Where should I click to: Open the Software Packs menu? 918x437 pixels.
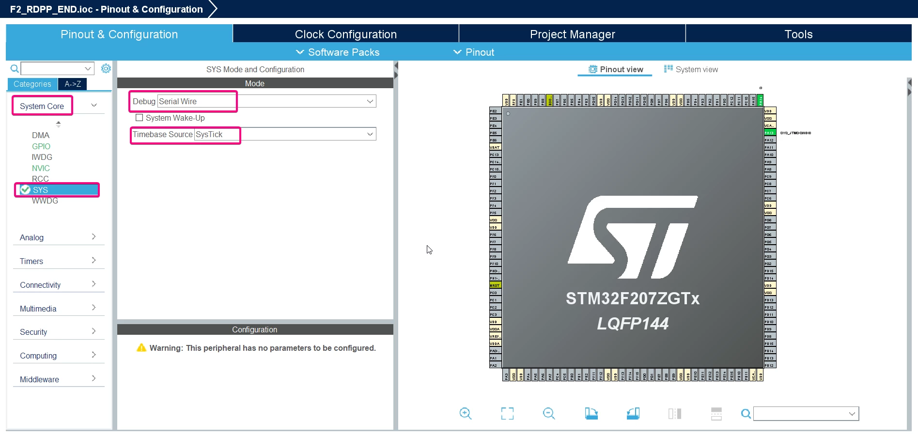coord(338,52)
